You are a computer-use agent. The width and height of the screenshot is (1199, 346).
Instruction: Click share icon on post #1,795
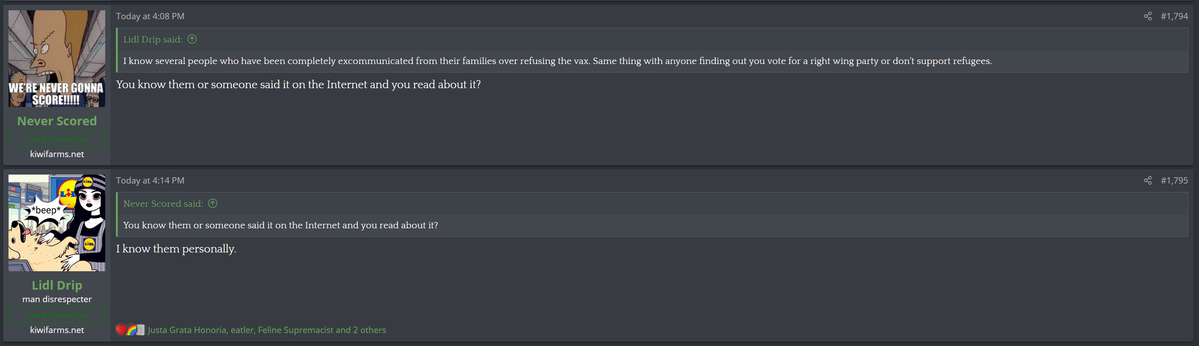1148,180
